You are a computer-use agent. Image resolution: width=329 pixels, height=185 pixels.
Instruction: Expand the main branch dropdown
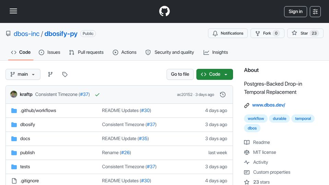[x=23, y=74]
